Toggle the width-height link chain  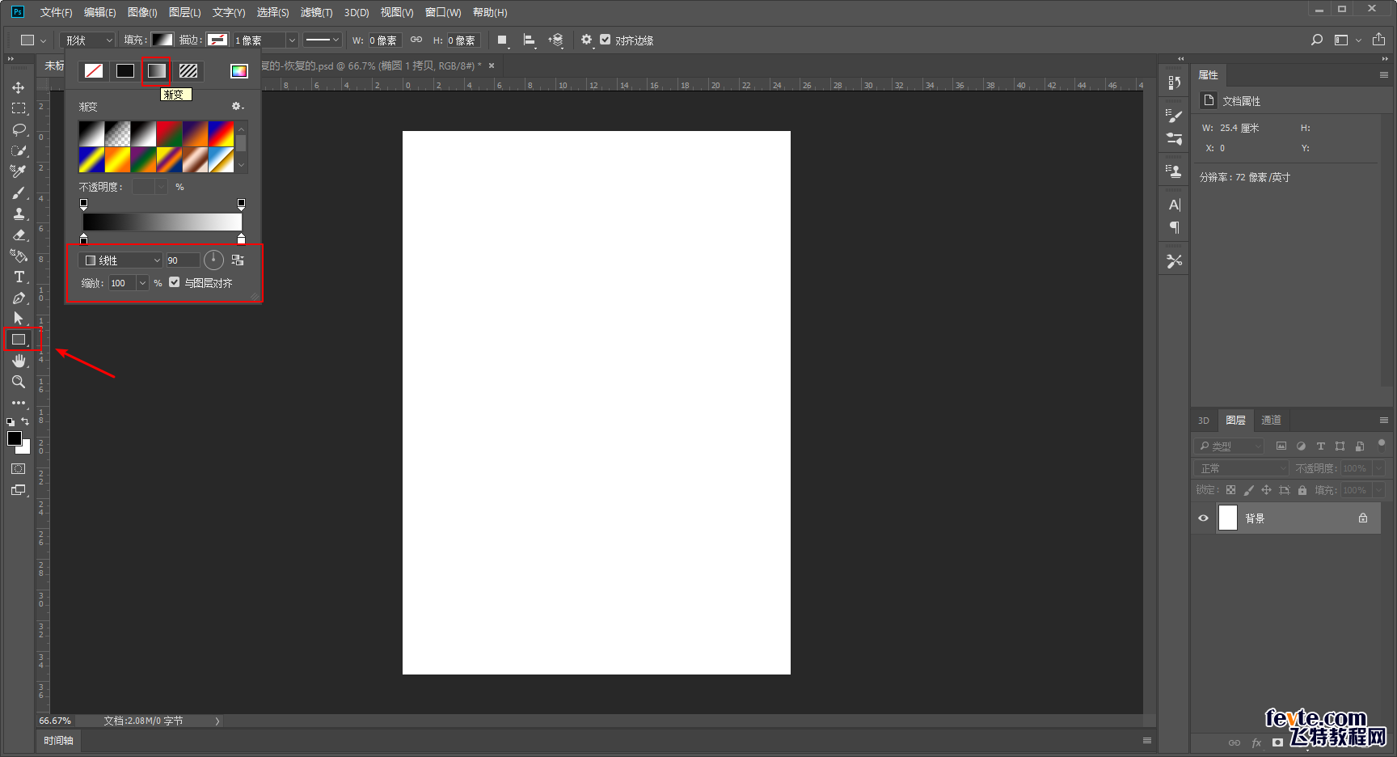tap(416, 40)
